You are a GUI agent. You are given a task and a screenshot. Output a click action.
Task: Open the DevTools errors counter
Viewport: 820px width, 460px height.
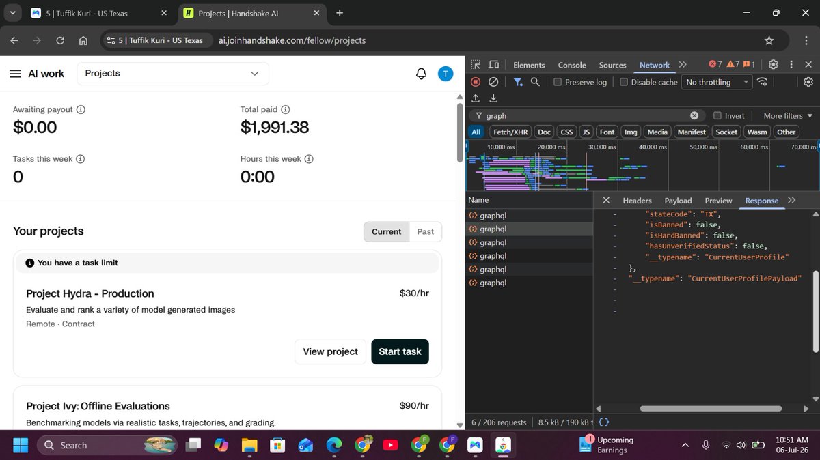point(715,64)
